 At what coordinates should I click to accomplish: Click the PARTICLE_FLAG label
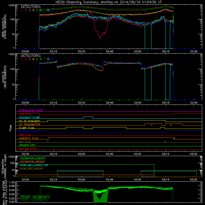click(x=29, y=138)
